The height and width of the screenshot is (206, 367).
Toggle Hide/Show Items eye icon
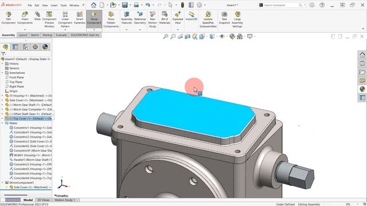point(222,37)
